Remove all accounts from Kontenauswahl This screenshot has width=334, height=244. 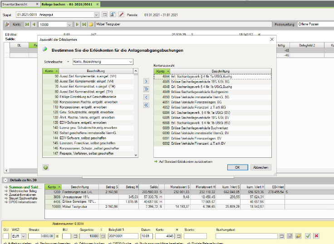coord(146,105)
